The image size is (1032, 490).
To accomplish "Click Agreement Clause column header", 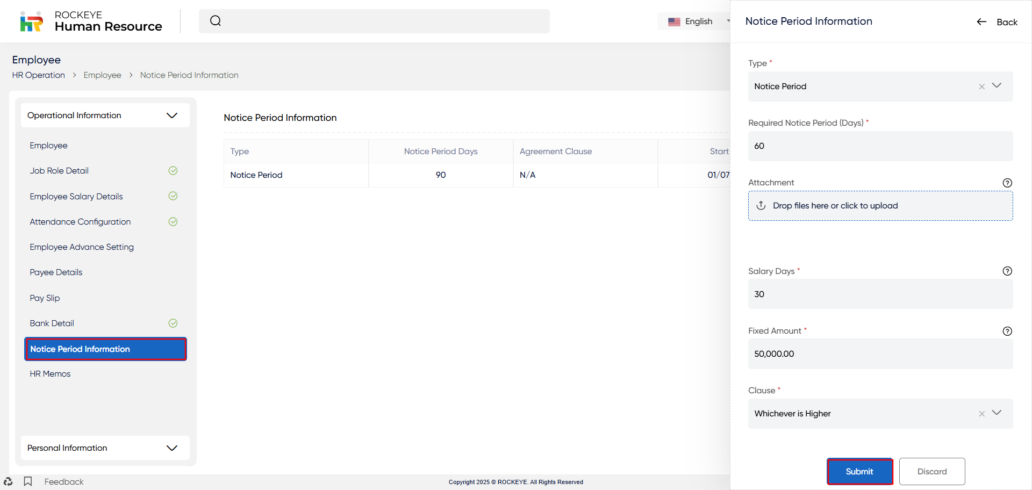I will pyautogui.click(x=585, y=152).
